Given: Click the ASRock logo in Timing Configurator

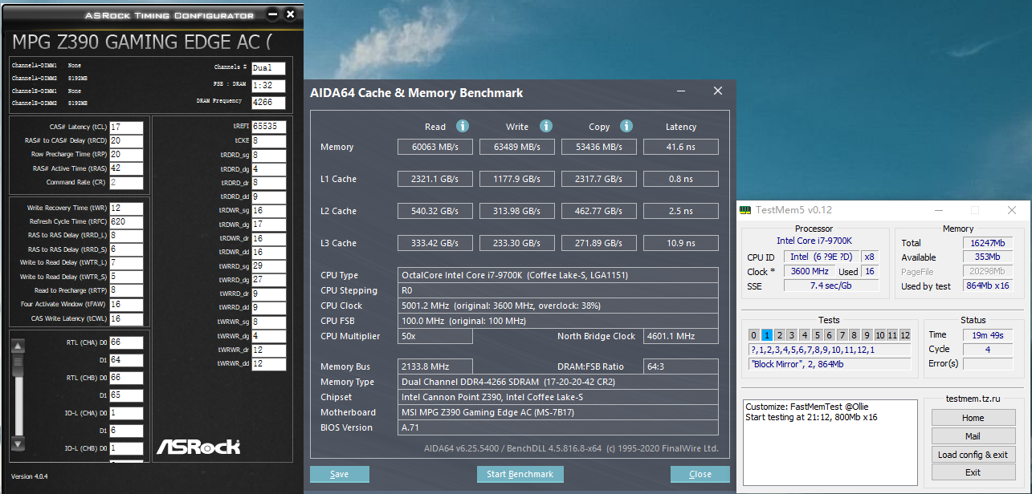Looking at the screenshot, I should [198, 446].
